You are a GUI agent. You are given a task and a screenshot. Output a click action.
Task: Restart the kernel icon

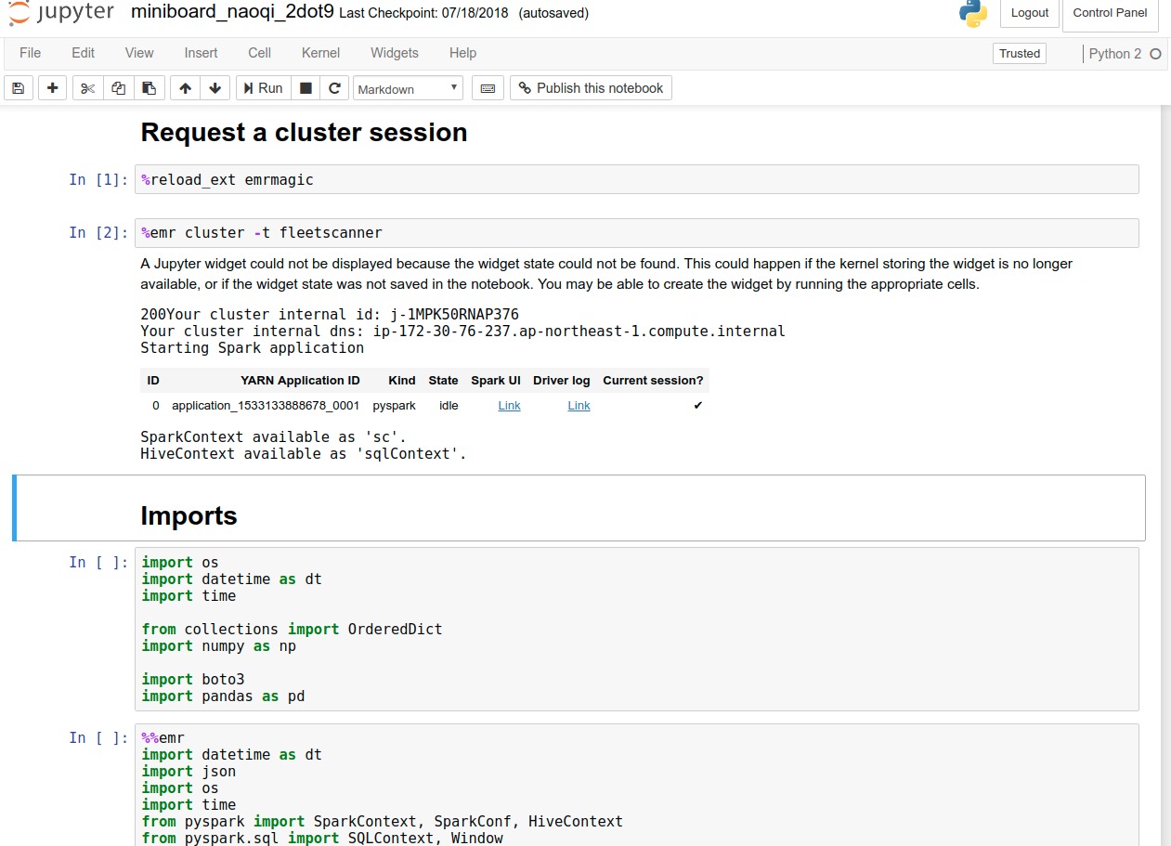(334, 88)
